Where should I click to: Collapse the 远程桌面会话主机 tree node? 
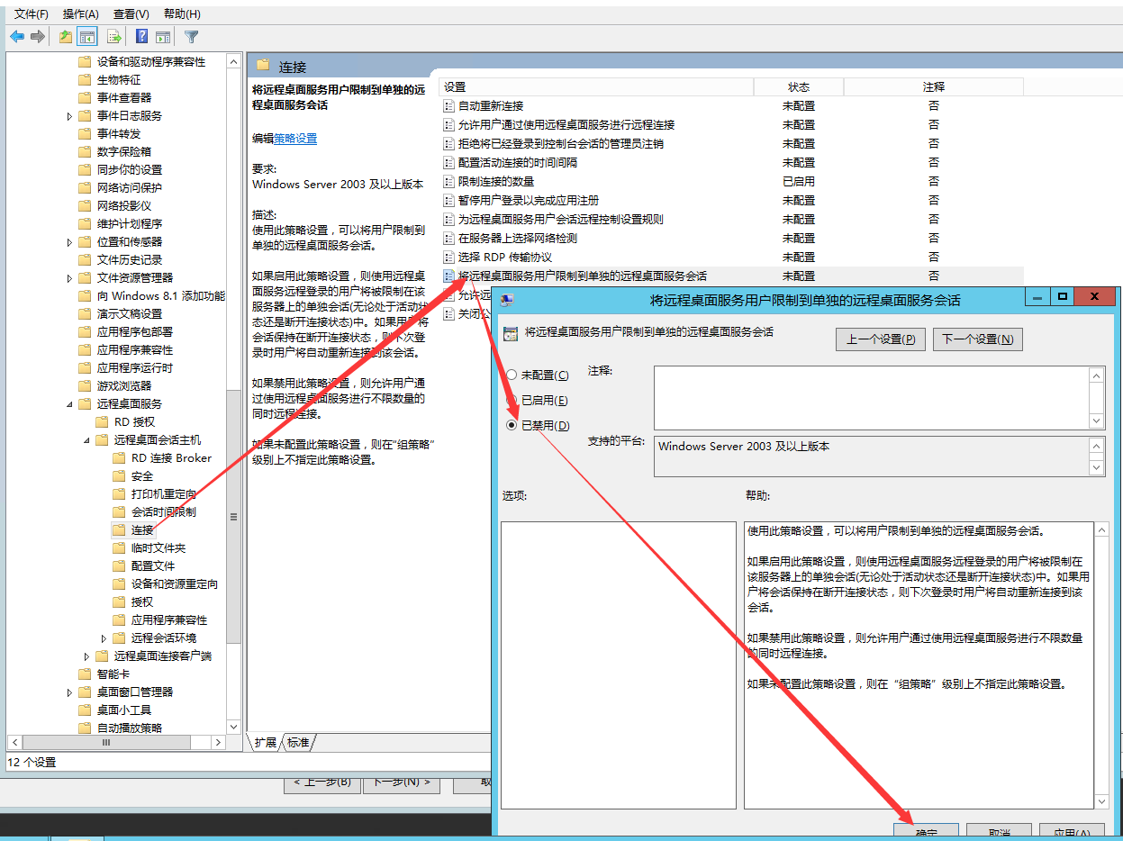point(87,440)
